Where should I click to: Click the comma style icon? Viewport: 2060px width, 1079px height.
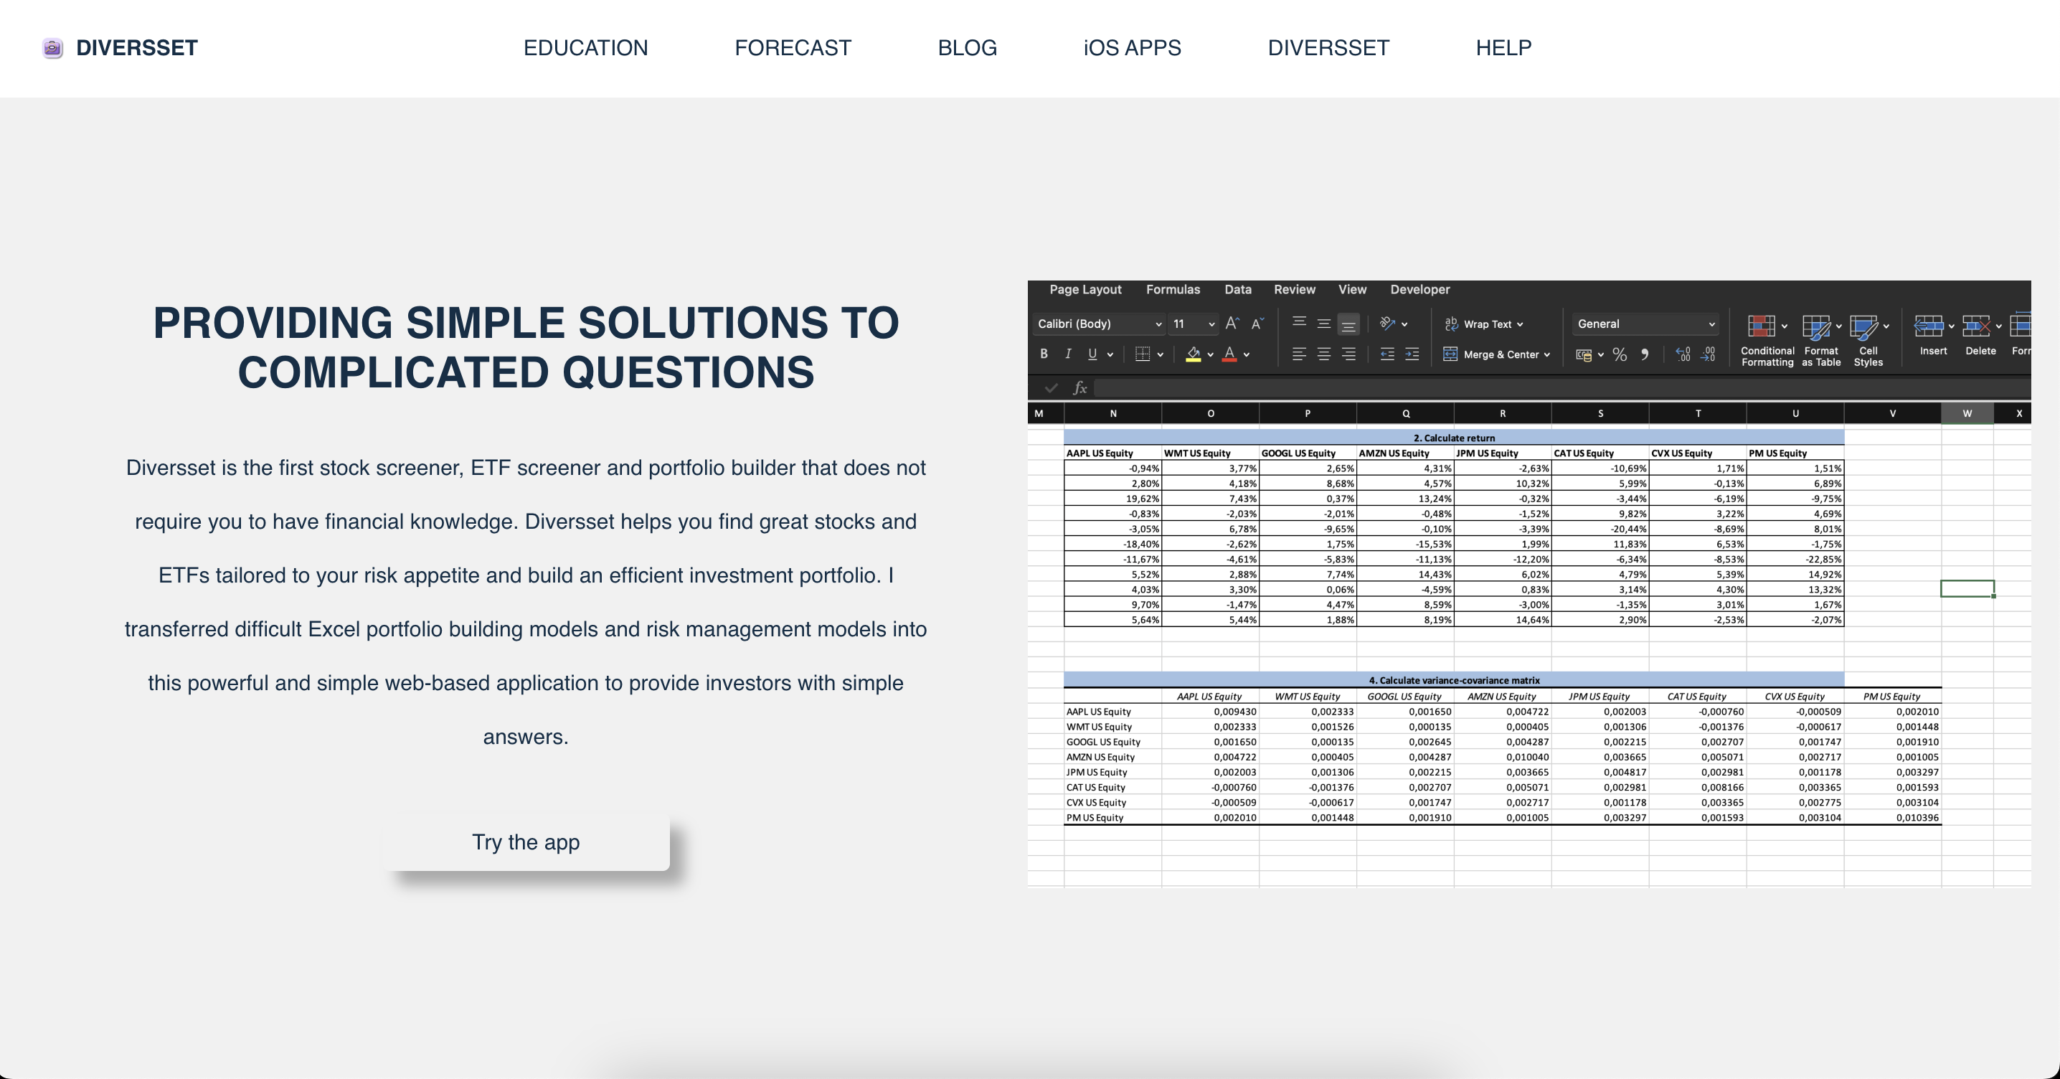(x=1644, y=354)
